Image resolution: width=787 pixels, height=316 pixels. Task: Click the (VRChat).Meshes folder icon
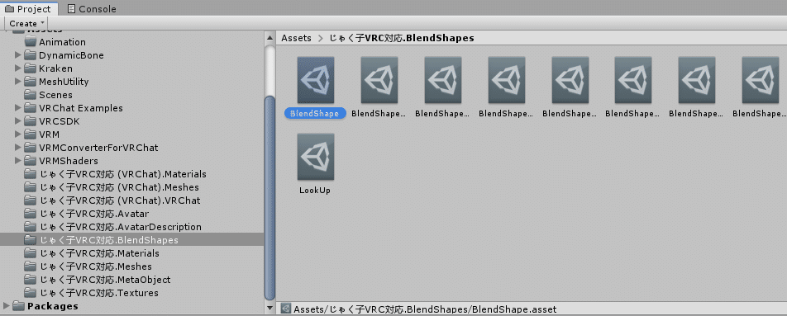(30, 187)
